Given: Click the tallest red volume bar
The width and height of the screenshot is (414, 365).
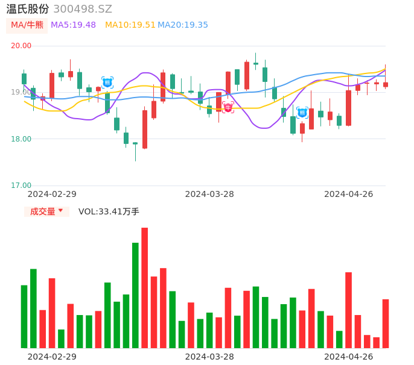Looking at the screenshot, I should click(x=145, y=288).
